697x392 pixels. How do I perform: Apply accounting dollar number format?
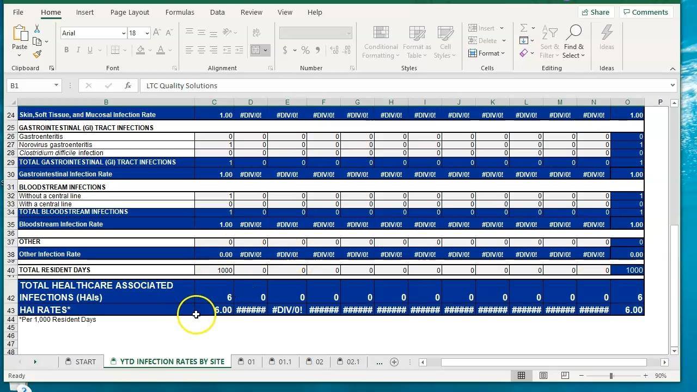pos(285,50)
